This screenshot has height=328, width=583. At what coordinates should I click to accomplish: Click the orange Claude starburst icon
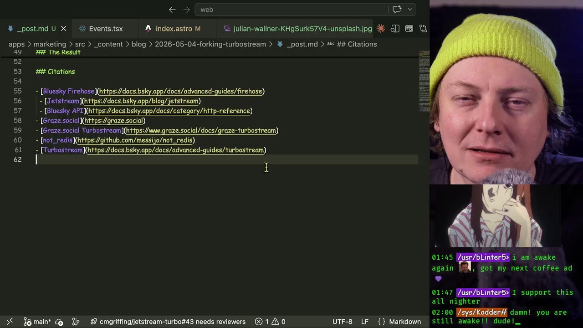tap(381, 29)
